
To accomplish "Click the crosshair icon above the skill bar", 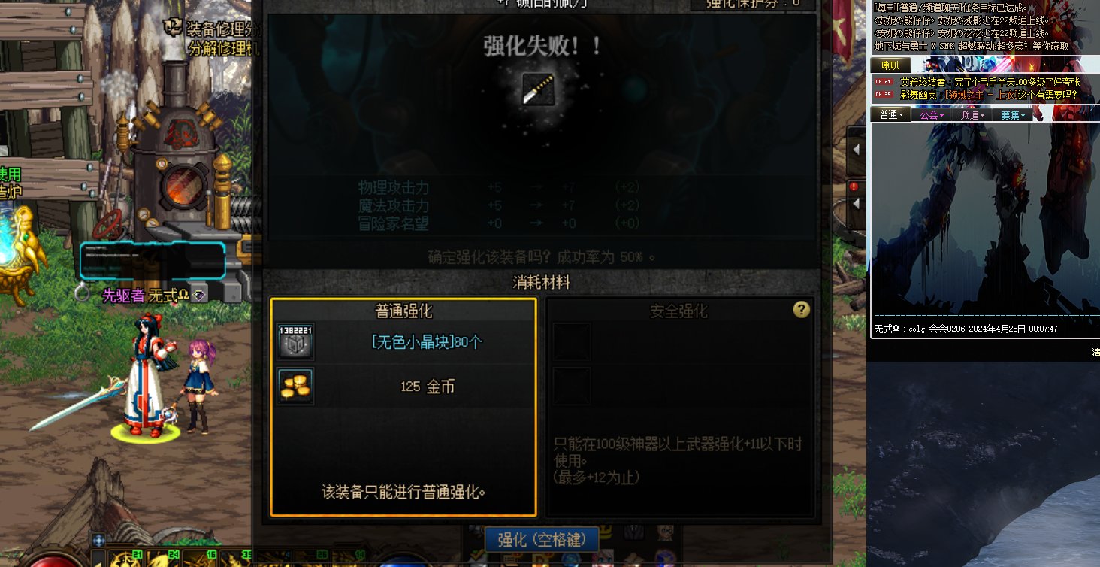I will point(99,539).
